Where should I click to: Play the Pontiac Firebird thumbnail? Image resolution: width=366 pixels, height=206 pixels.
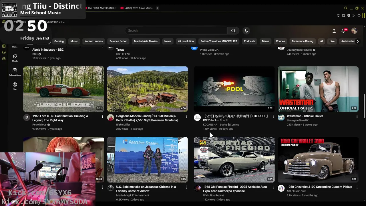click(234, 160)
